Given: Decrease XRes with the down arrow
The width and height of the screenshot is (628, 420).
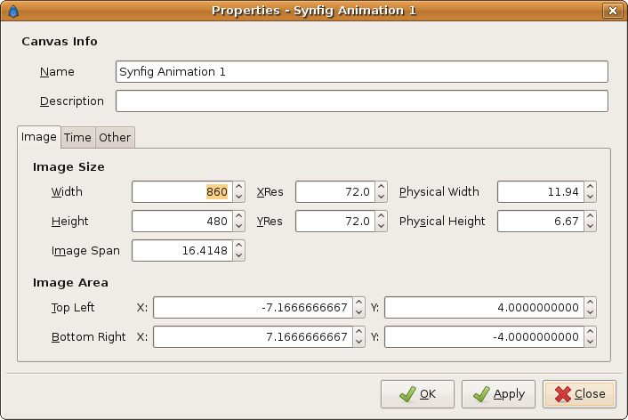Looking at the screenshot, I should tap(381, 197).
